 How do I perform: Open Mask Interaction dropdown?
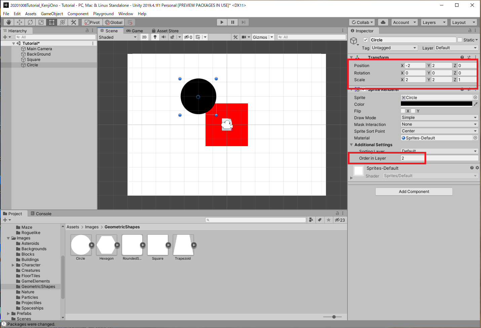(439, 124)
